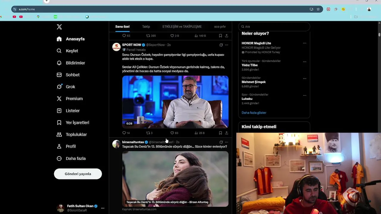381x214 pixels.
Task: Switch to Sana özel tab
Action: tap(122, 26)
